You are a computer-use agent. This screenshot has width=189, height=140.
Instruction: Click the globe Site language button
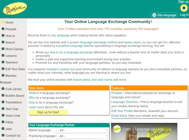pos(164,15)
